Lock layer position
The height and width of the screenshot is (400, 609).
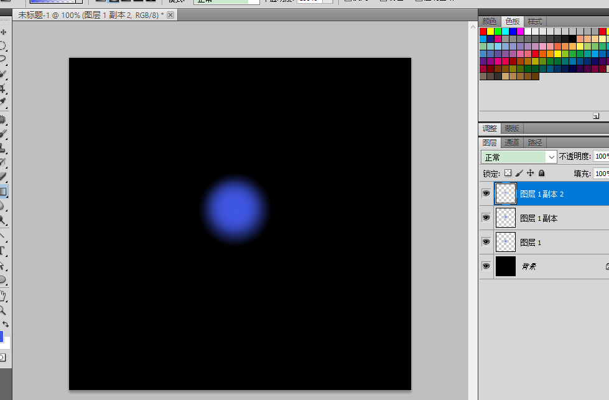pyautogui.click(x=530, y=173)
